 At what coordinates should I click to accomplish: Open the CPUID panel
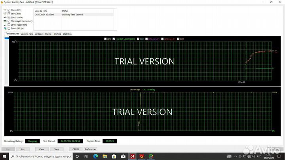point(76,149)
